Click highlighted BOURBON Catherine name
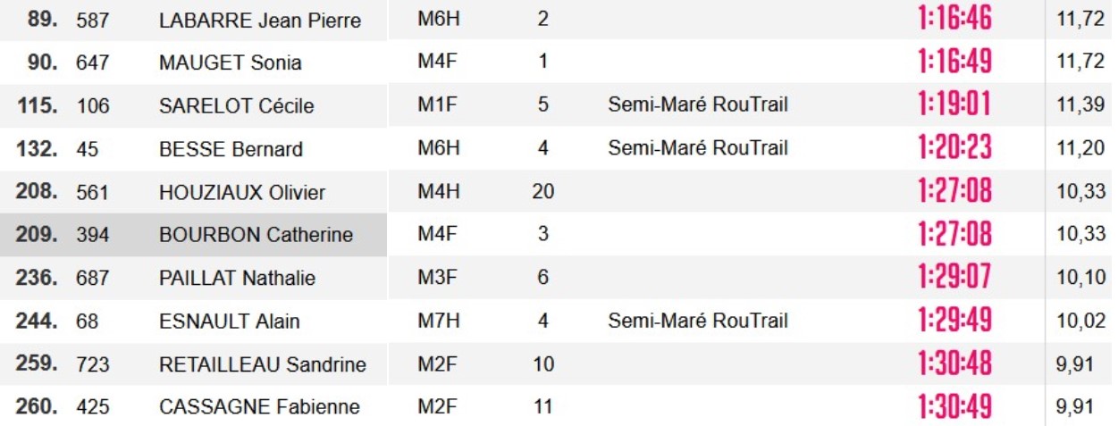1118x426 pixels. click(x=256, y=236)
